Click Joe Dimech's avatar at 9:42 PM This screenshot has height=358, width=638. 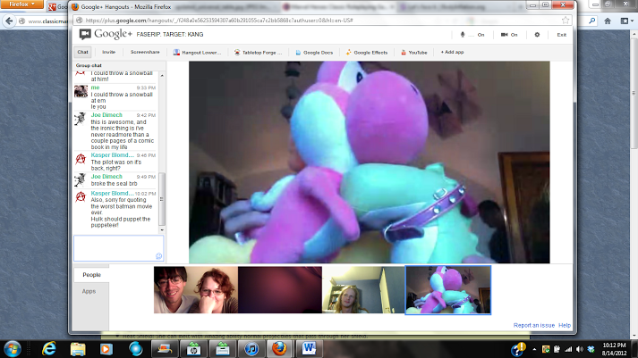(x=81, y=119)
